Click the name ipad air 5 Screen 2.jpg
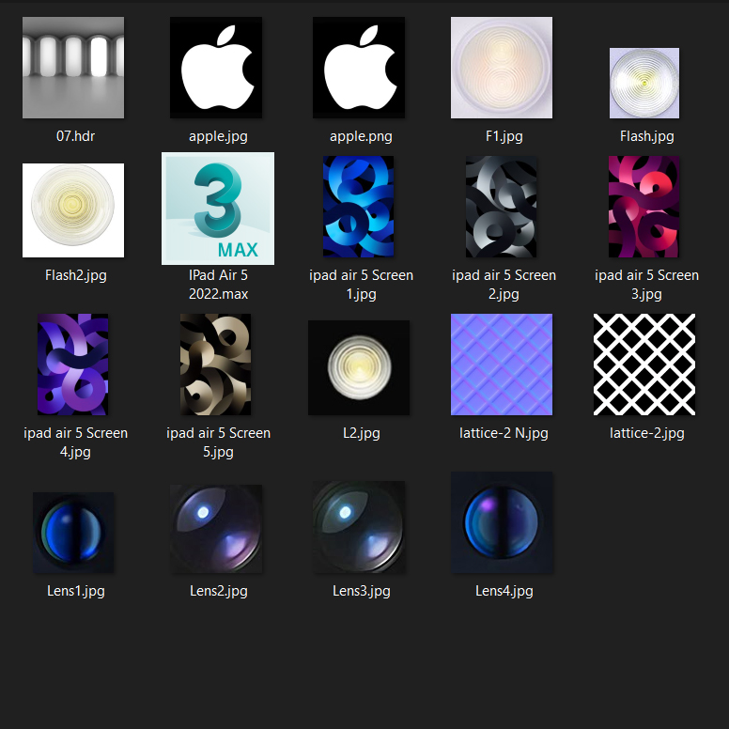Image resolution: width=729 pixels, height=729 pixels. tap(504, 285)
